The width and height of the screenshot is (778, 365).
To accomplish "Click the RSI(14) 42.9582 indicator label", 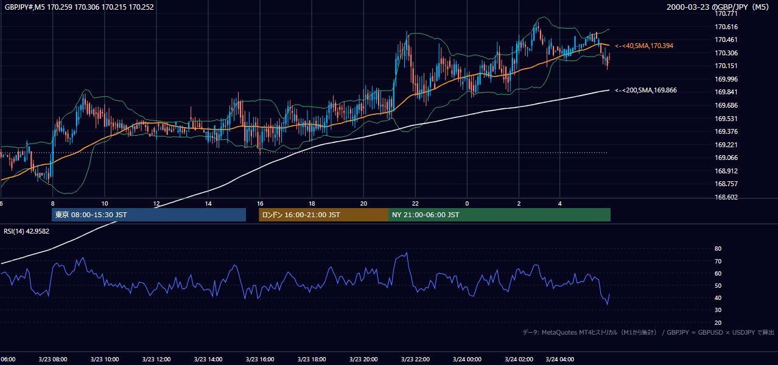I will tap(27, 231).
